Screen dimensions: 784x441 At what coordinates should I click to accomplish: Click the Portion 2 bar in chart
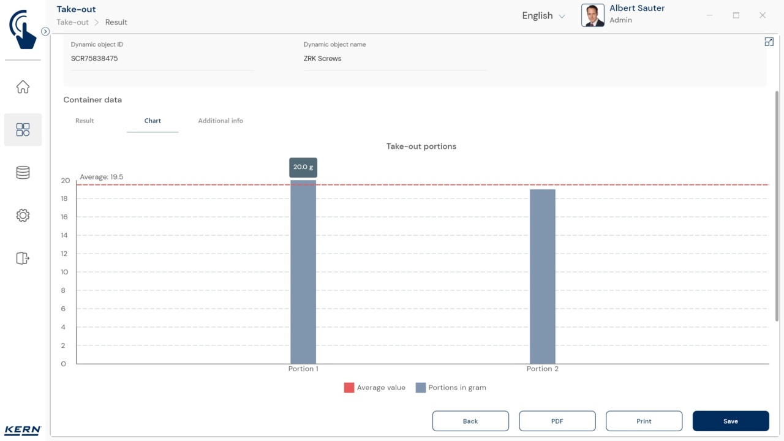click(x=542, y=276)
